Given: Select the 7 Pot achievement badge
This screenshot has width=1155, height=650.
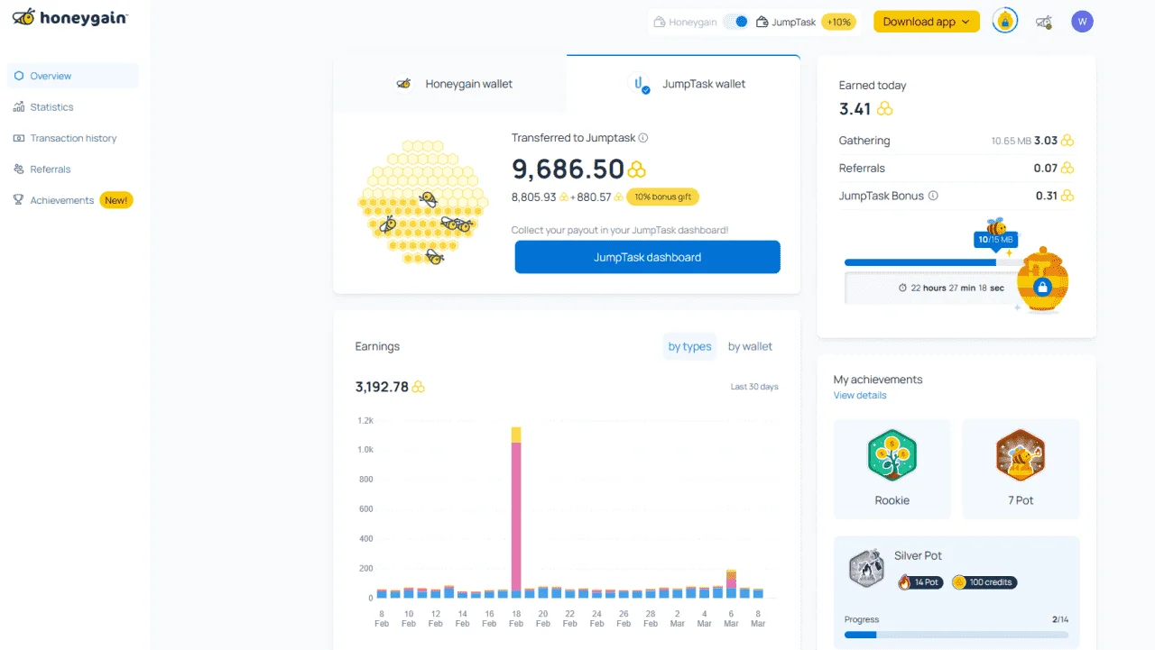Looking at the screenshot, I should [1021, 469].
